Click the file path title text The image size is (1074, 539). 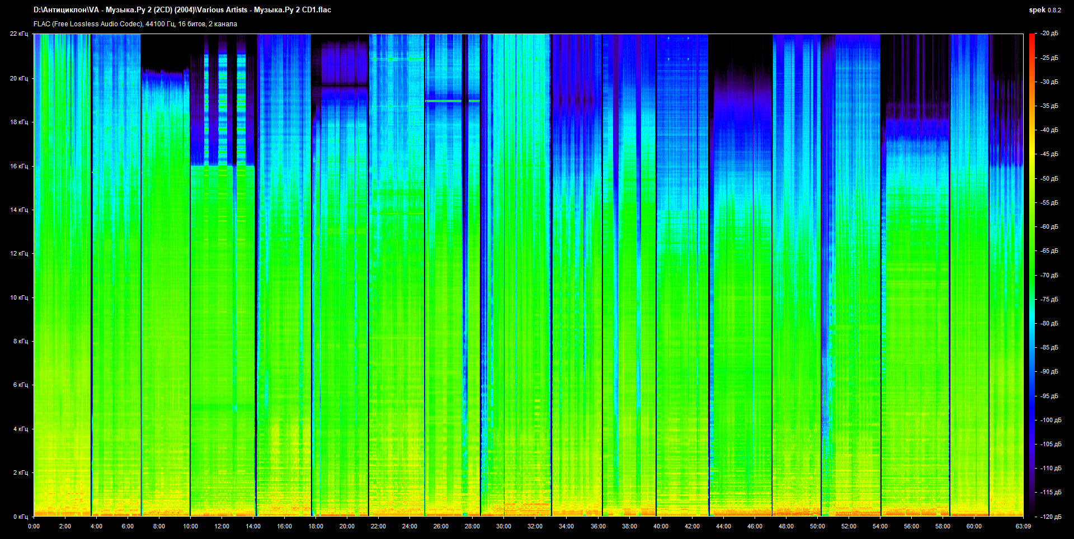tap(182, 10)
